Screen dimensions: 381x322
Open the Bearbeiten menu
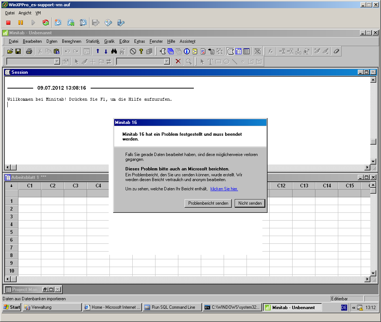(x=32, y=41)
